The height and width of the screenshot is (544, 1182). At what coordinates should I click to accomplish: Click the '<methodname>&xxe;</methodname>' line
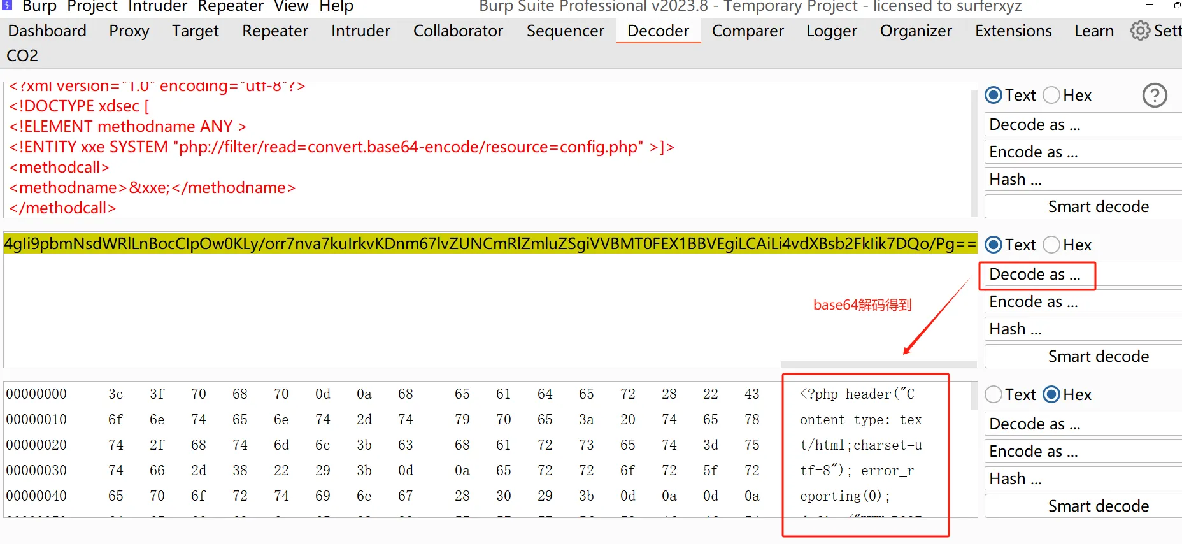(152, 188)
